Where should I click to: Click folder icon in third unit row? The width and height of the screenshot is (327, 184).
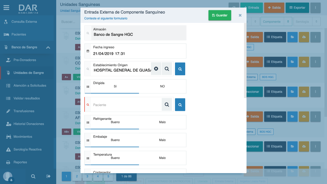pyautogui.click(x=292, y=92)
